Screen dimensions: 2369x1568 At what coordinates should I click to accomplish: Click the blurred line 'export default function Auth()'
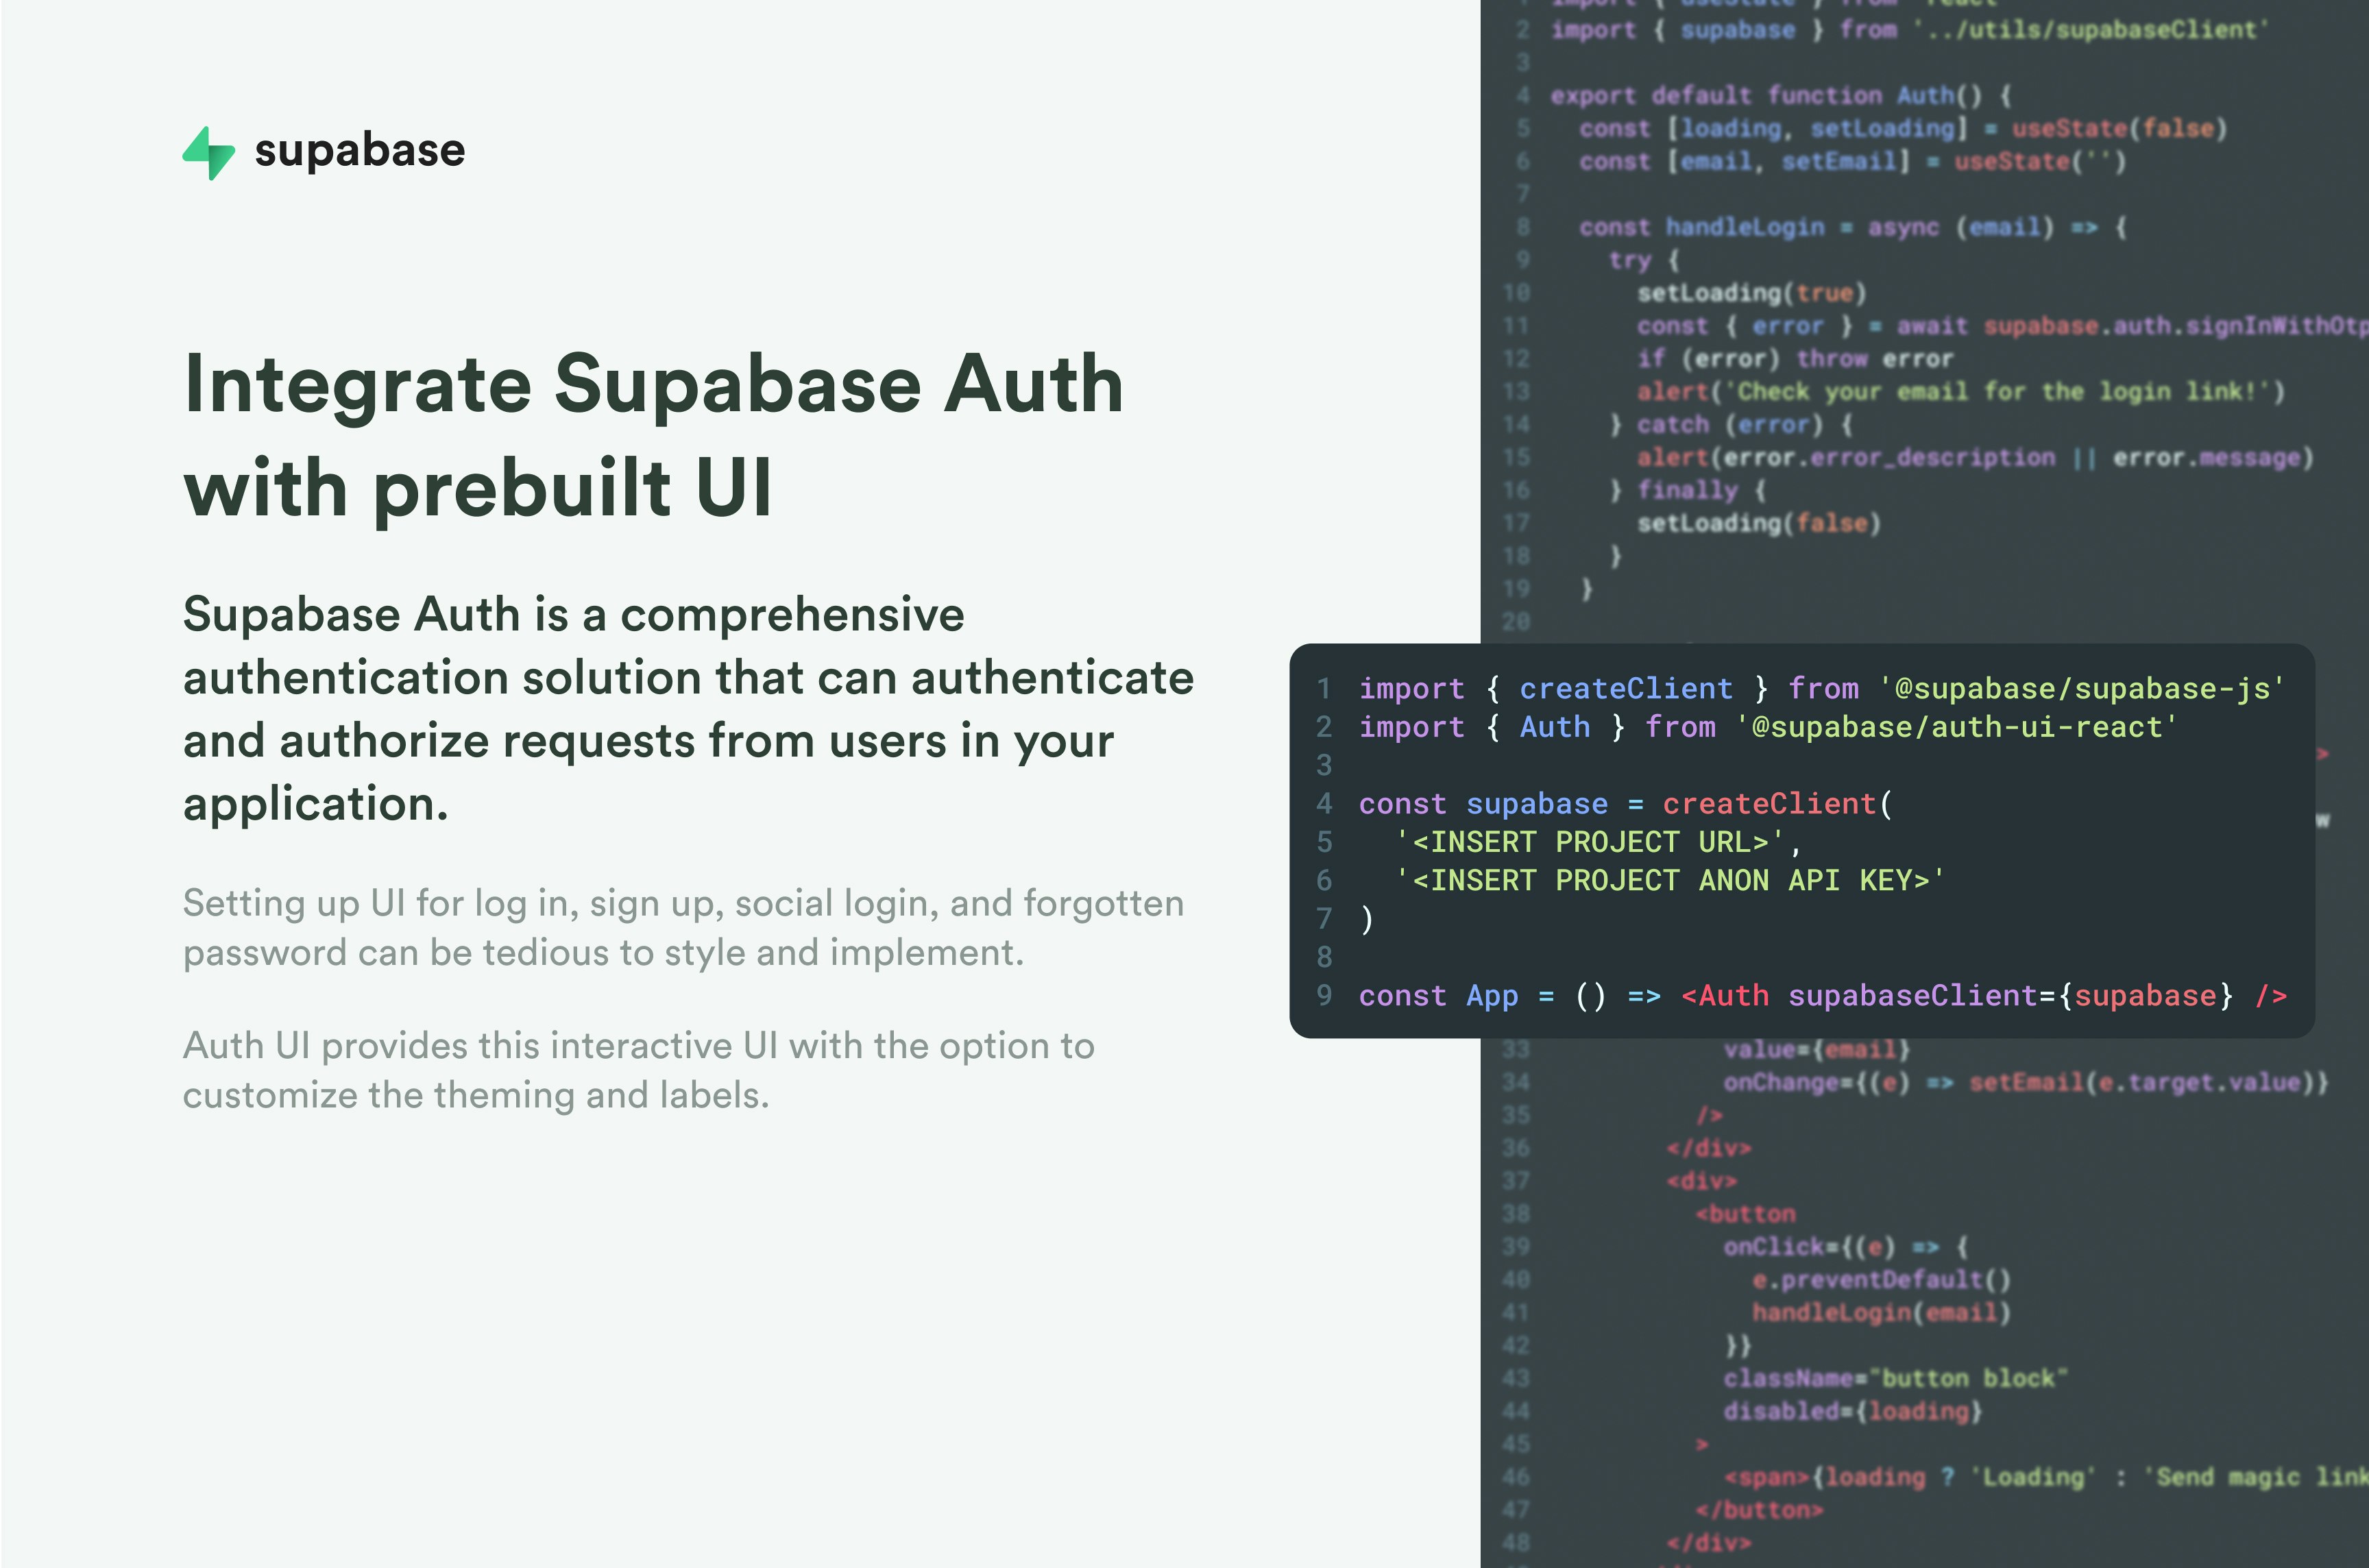click(x=1781, y=96)
